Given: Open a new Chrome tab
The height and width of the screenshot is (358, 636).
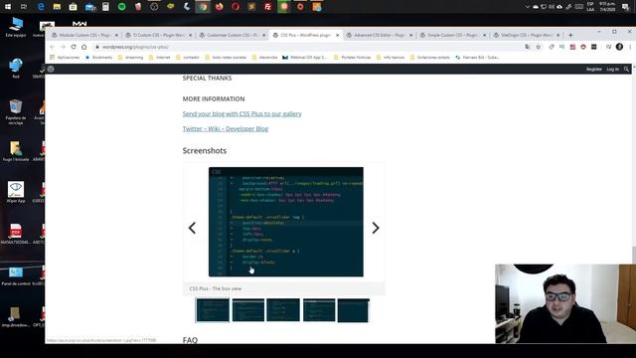Looking at the screenshot, I should tap(570, 36).
